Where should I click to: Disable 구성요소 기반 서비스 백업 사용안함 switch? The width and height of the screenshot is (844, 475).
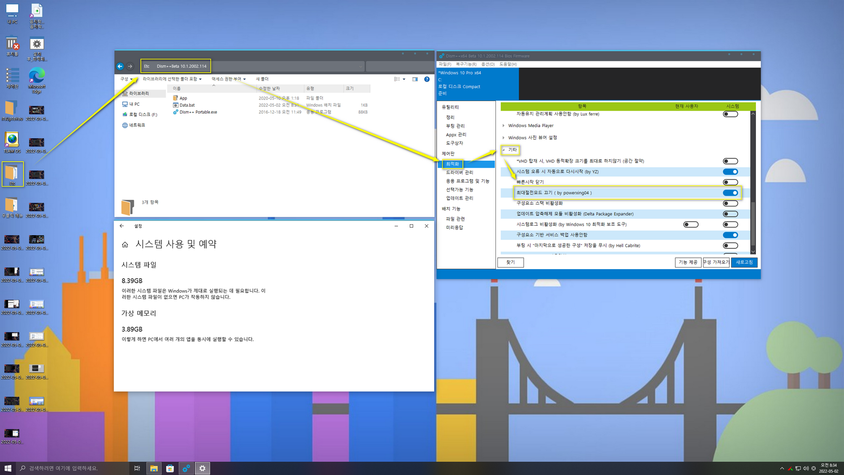point(730,235)
